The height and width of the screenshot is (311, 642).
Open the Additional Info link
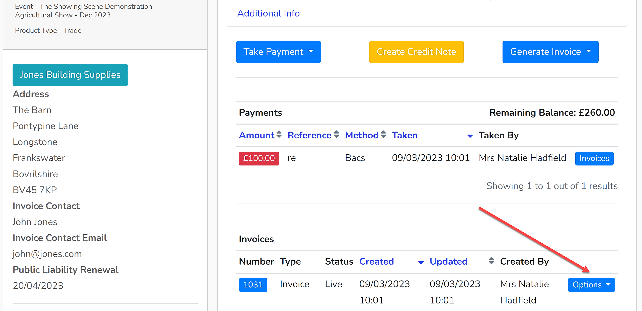(x=268, y=13)
